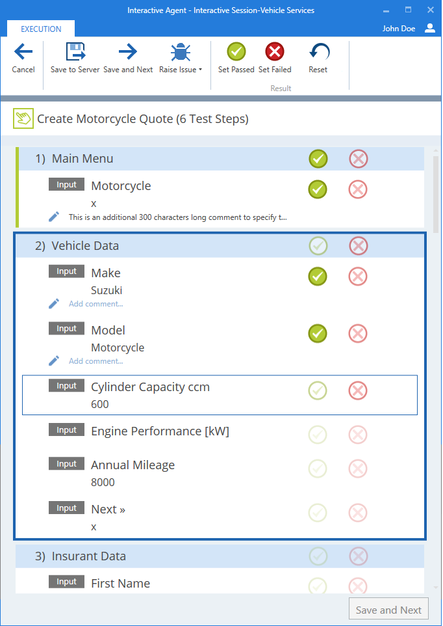Mark Cylinder Capacity ccm step as passed
This screenshot has width=443, height=626.
[318, 390]
